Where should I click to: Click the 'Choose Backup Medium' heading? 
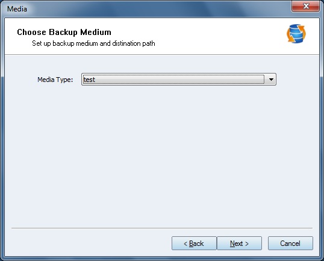(x=64, y=33)
